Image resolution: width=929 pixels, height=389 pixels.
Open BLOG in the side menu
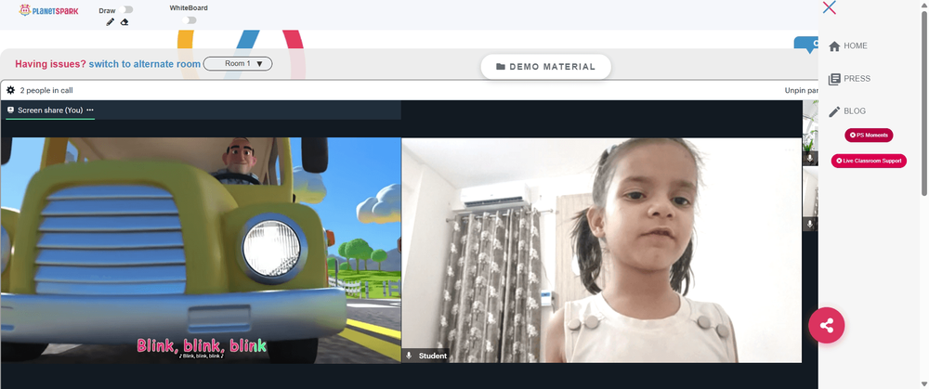847,111
